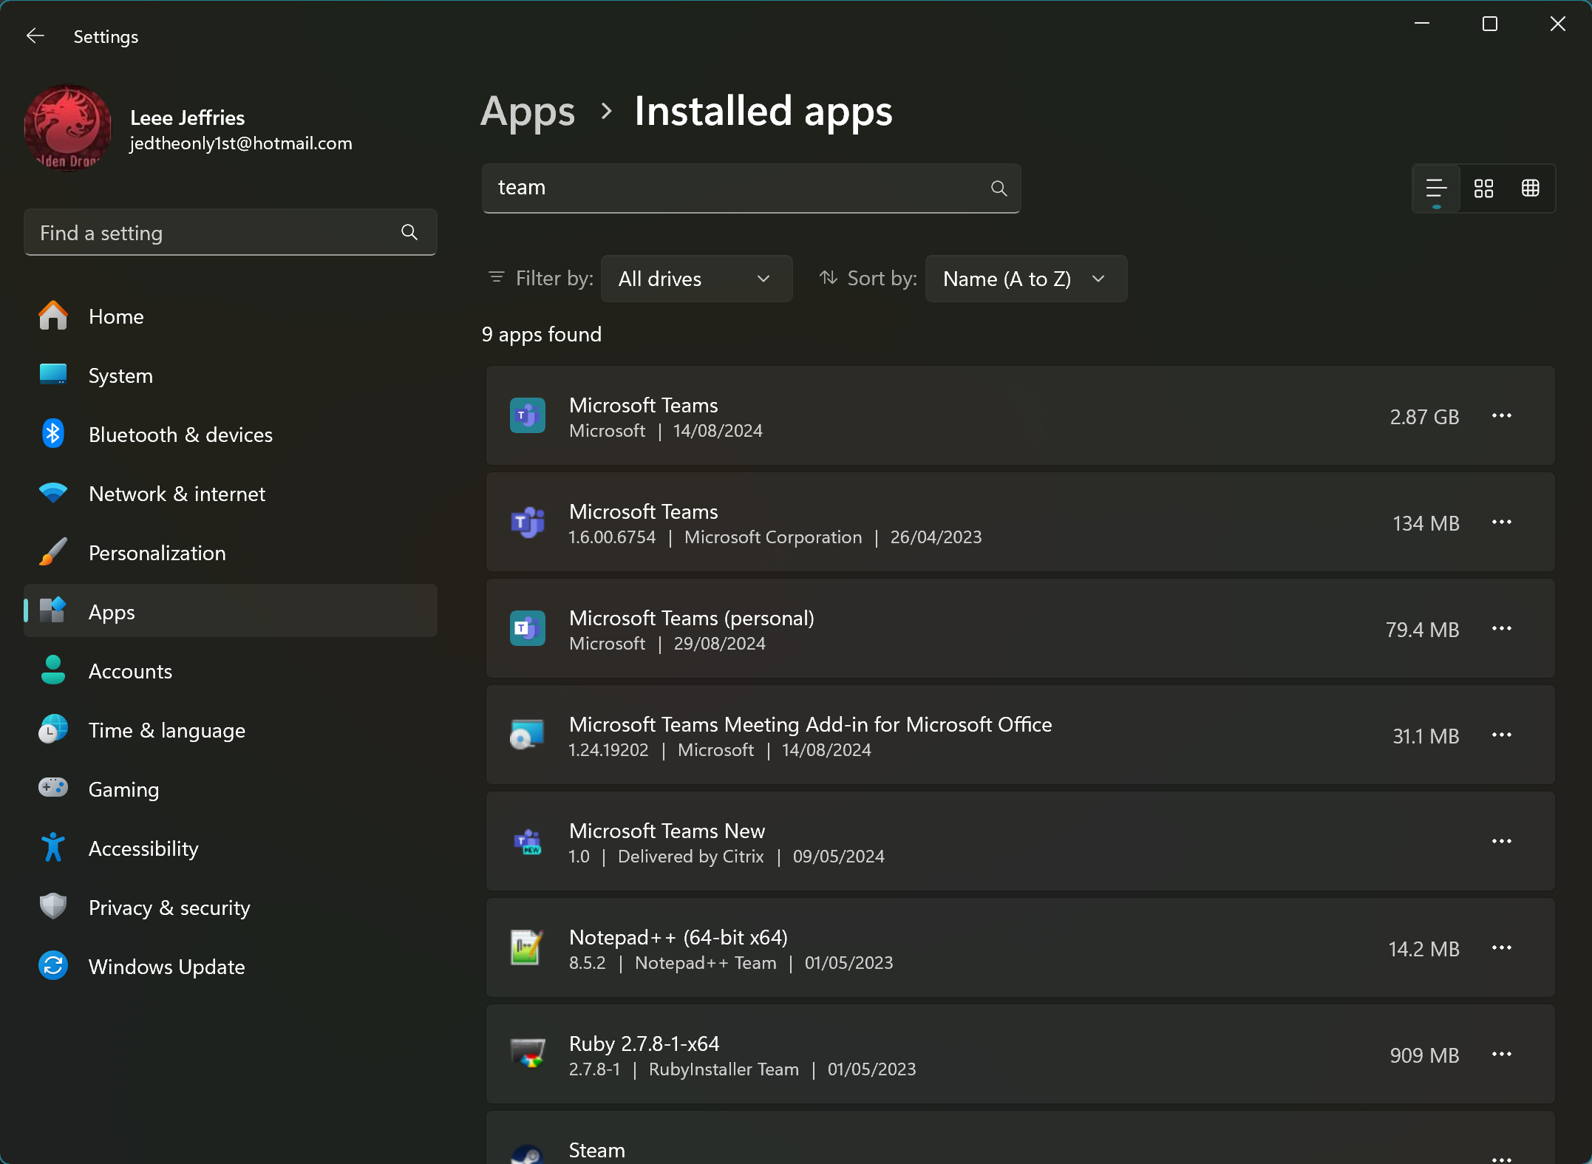Open Gaming settings
The height and width of the screenshot is (1164, 1592).
pos(231,789)
